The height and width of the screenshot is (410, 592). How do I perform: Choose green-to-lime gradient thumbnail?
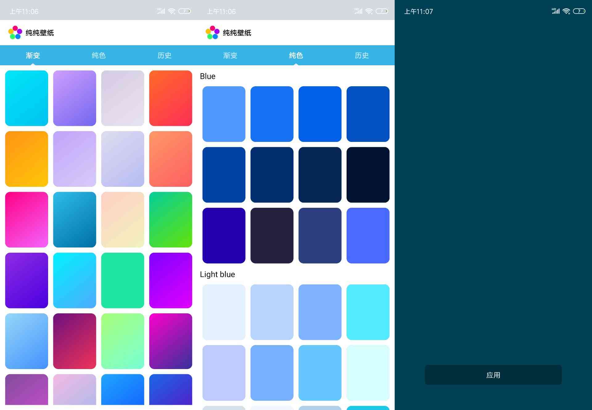coord(171,219)
